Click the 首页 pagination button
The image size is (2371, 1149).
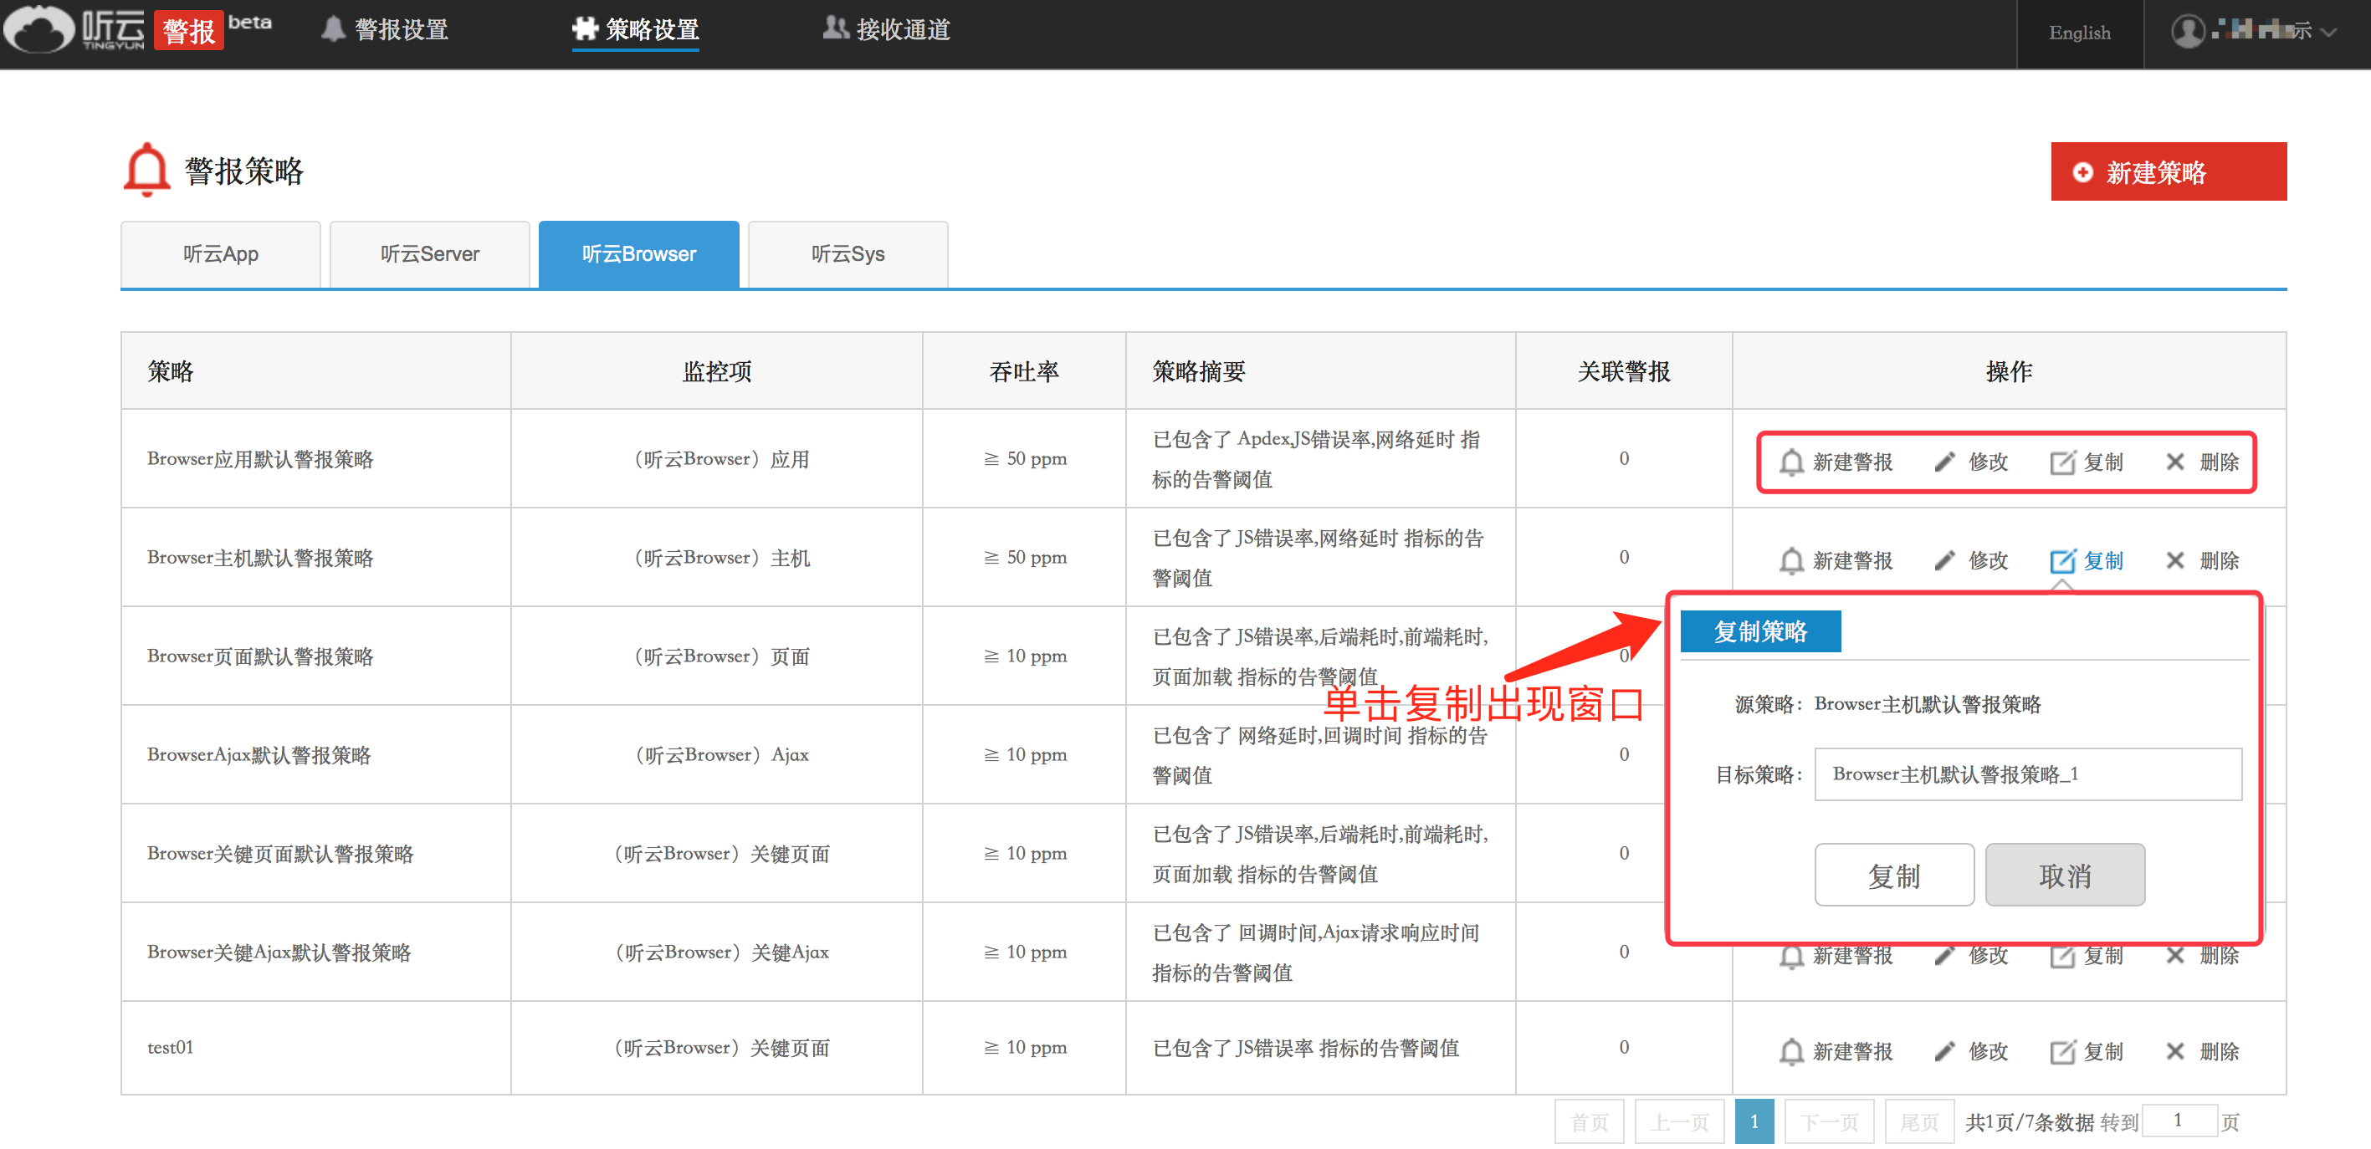tap(1590, 1121)
